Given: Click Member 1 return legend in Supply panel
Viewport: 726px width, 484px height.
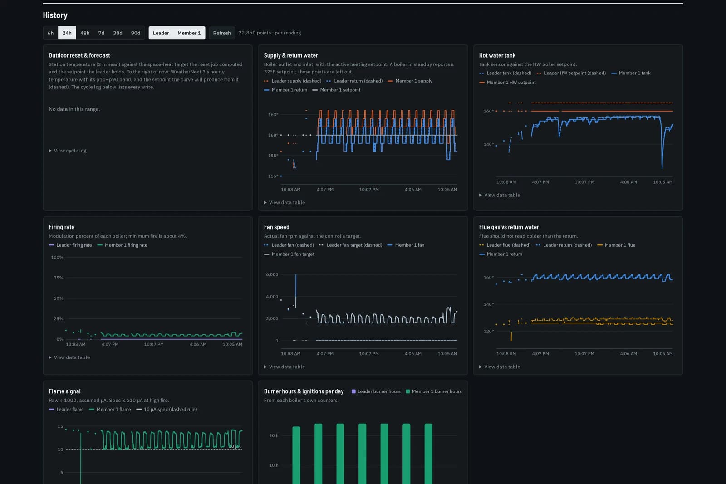Looking at the screenshot, I should pyautogui.click(x=285, y=90).
